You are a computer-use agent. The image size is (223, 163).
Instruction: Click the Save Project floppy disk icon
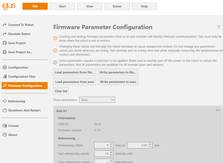[5, 43]
